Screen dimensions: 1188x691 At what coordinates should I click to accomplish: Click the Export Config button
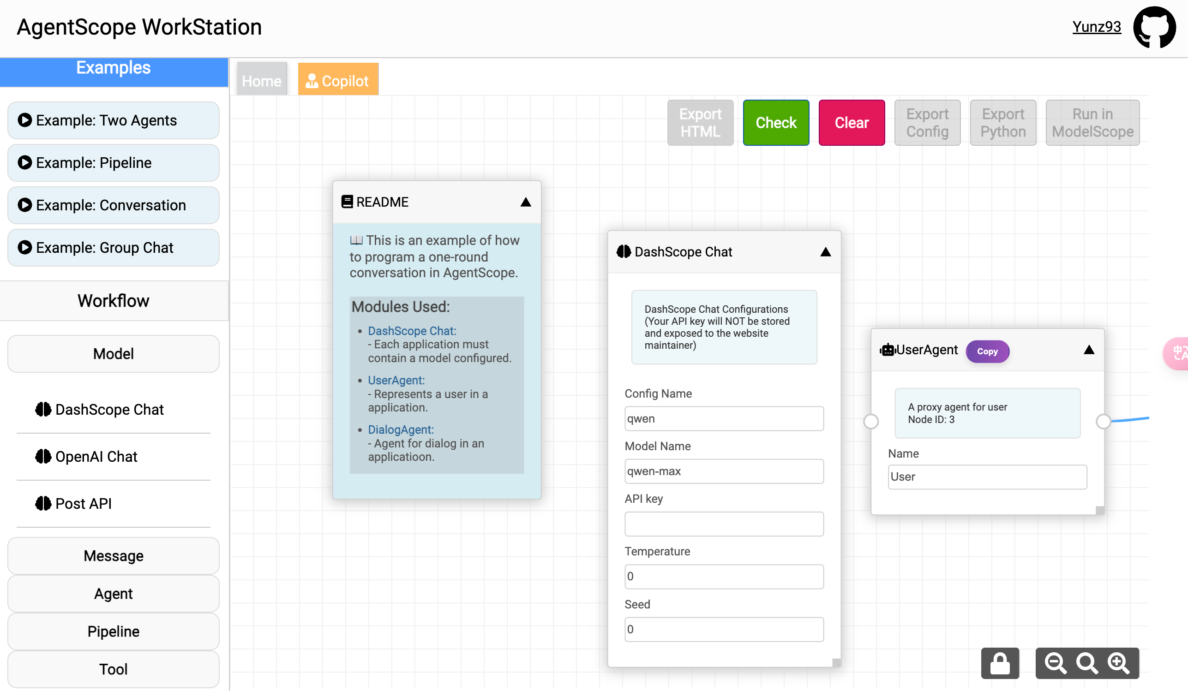click(x=927, y=122)
